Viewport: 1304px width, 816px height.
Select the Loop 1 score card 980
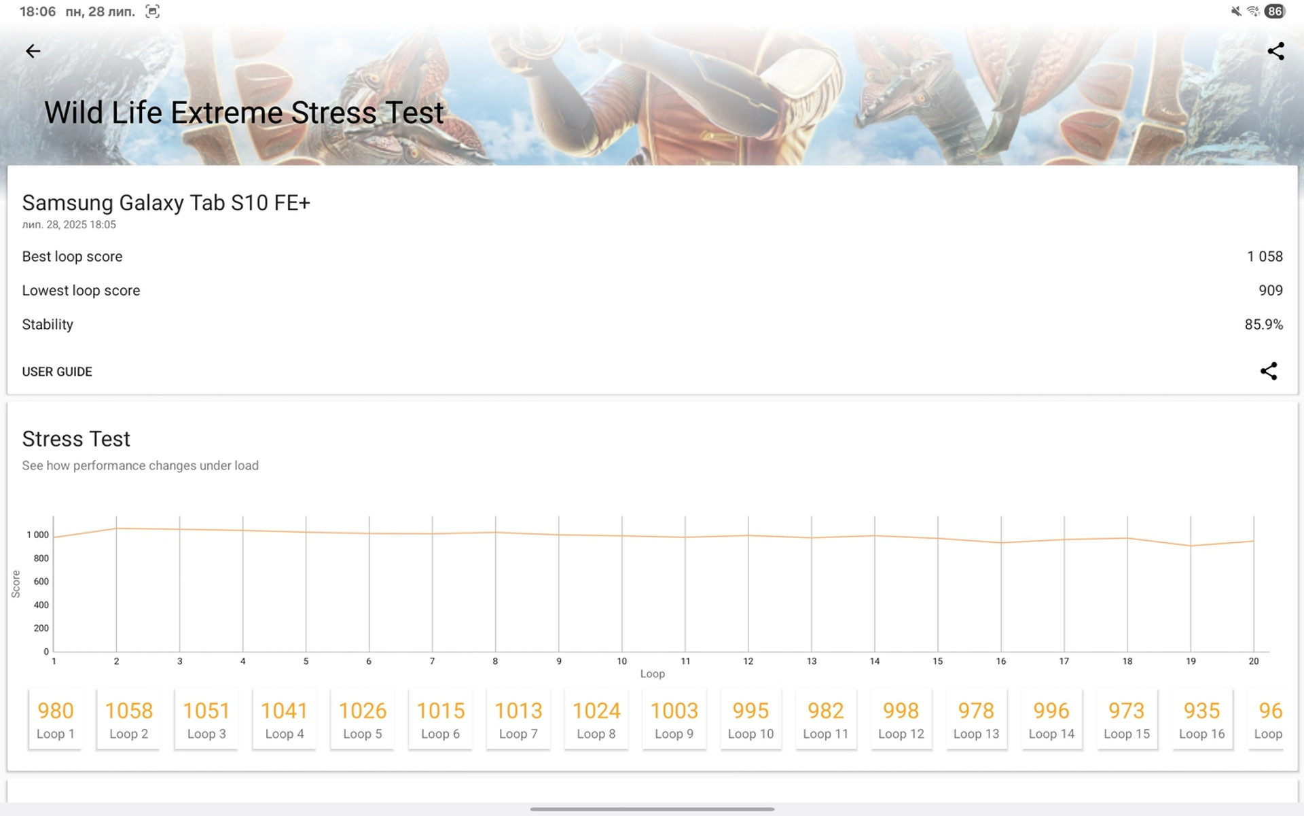pos(55,719)
